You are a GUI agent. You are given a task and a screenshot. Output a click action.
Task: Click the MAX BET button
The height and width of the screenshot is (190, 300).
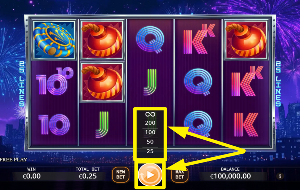tap(179, 175)
